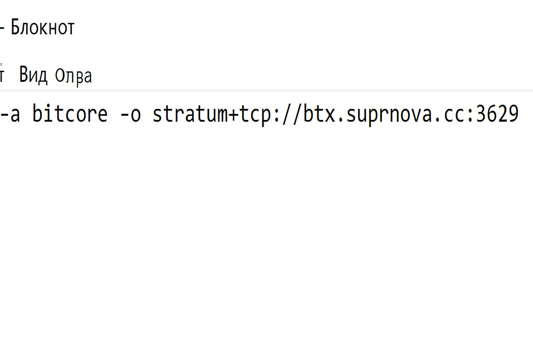Open the Олва menu
The width and height of the screenshot is (533, 355).
click(73, 76)
